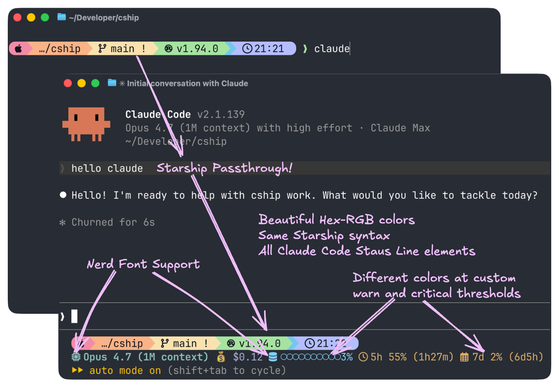The height and width of the screenshot is (387, 559).
Task: Click "Opus 4.7 (1M context)" in the status line
Action: point(146,357)
